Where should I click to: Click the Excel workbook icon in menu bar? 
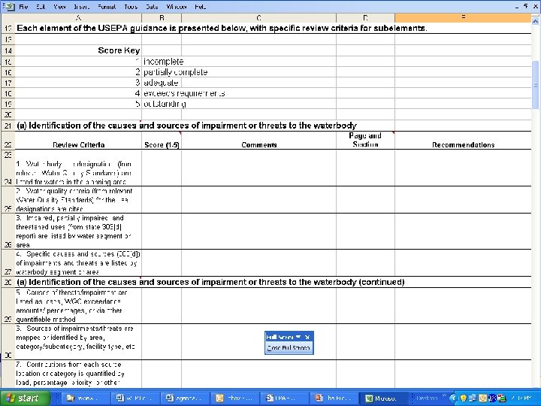pyautogui.click(x=8, y=6)
